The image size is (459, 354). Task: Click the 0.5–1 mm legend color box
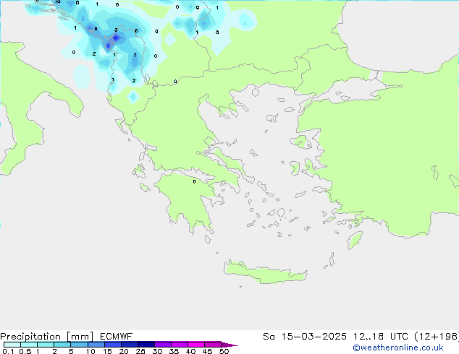tap(29, 345)
